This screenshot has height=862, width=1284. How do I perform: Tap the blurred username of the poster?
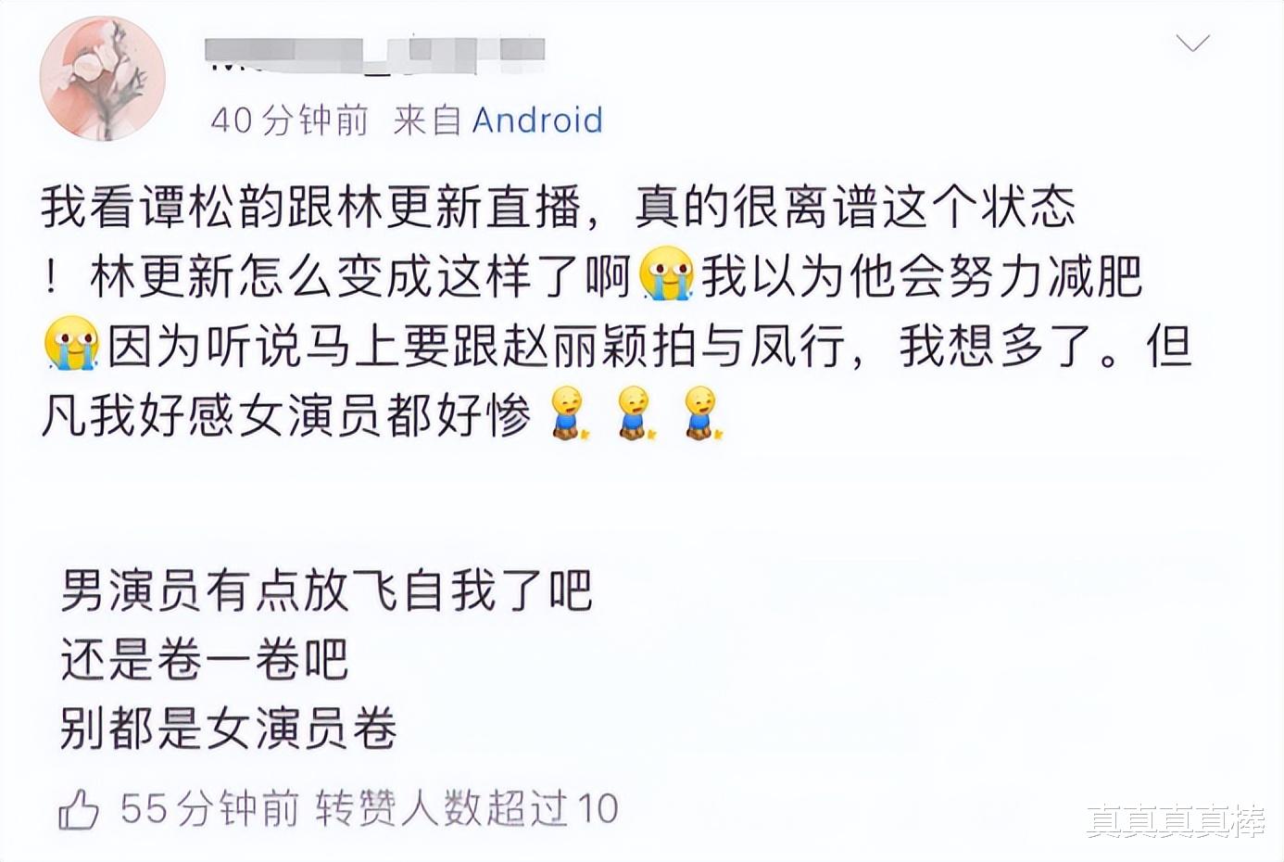click(x=373, y=54)
